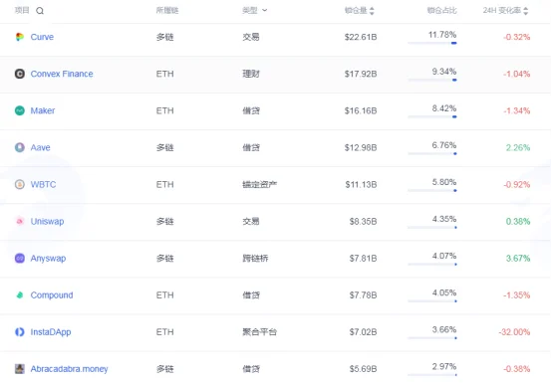Click the Uniswap pink logo icon
This screenshot has height=387, width=552.
click(x=20, y=222)
